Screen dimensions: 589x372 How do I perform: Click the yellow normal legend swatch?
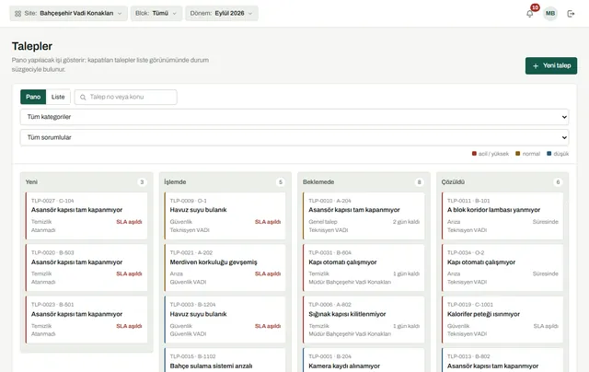click(517, 153)
